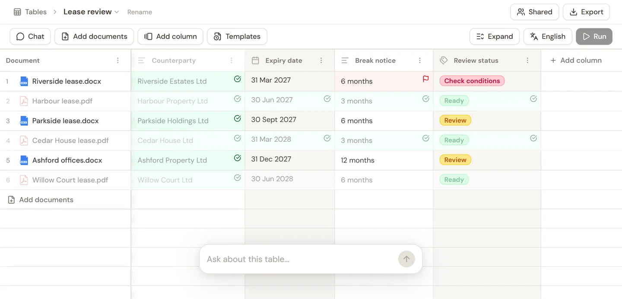Click the Document column header
The image size is (622, 299).
pos(65,60)
